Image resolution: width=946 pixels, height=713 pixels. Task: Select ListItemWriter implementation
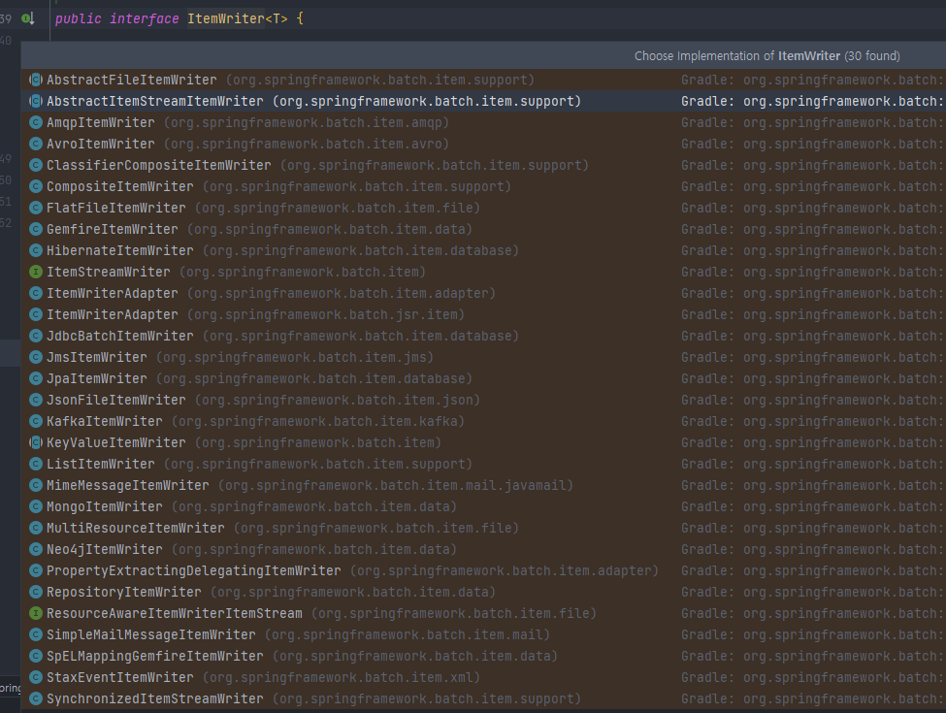483,464
